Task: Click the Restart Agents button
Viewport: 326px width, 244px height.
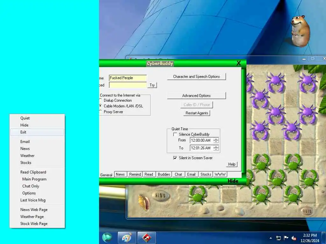Action: point(197,113)
